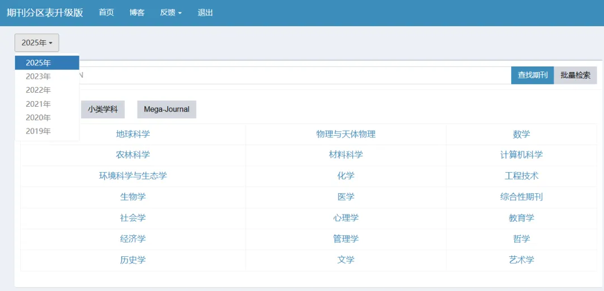Open the 材料科学 category
The width and height of the screenshot is (604, 291).
click(346, 155)
